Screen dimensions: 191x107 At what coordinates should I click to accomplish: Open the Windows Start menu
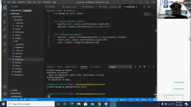(x=3, y=104)
